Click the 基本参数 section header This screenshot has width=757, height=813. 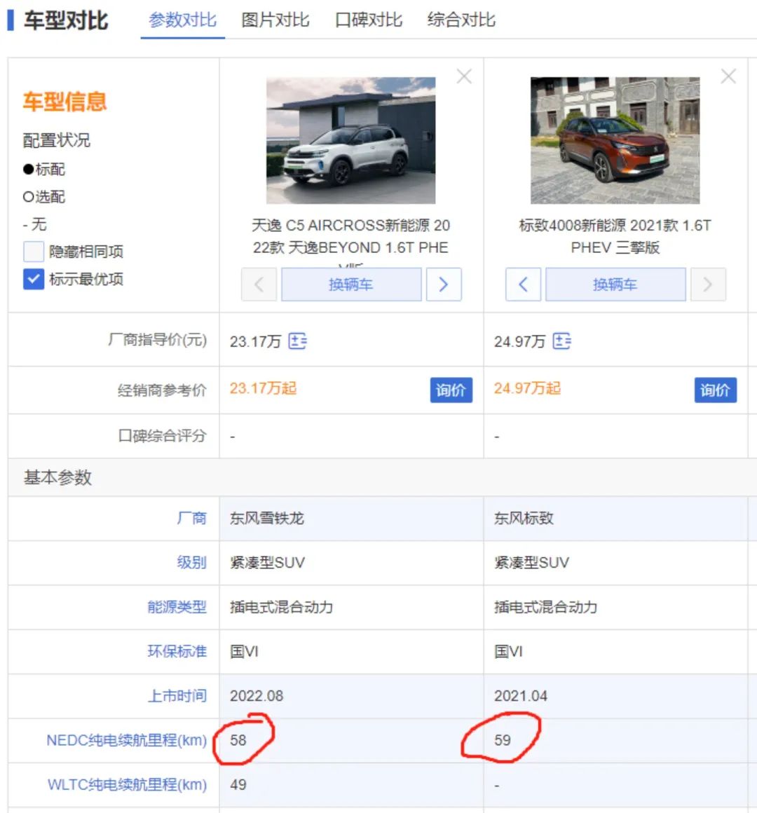57,477
